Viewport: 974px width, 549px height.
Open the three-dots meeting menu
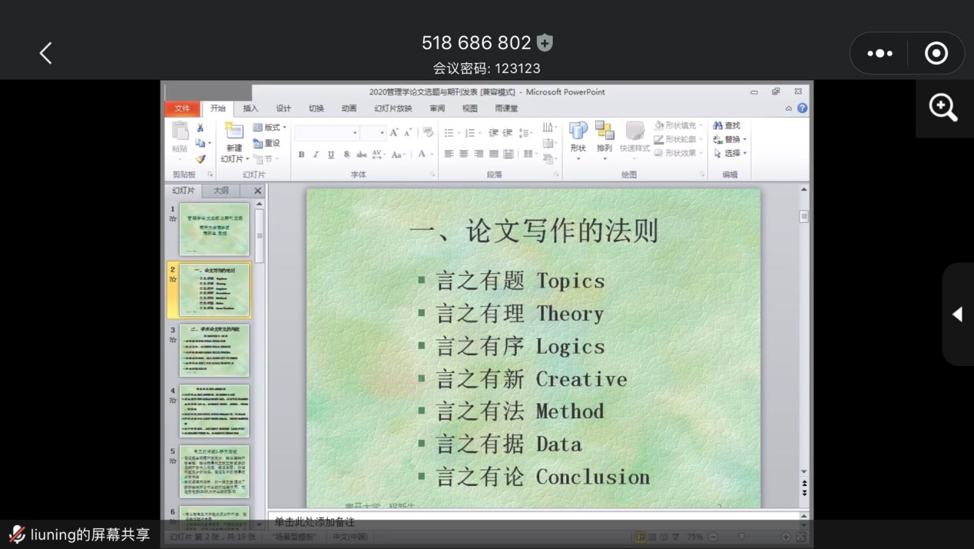tap(880, 53)
